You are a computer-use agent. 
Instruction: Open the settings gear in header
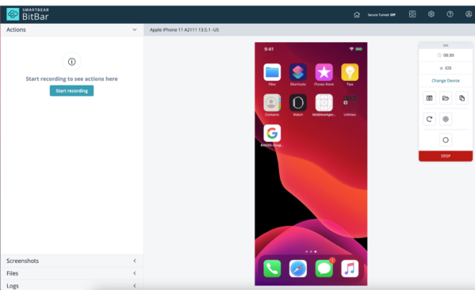click(x=431, y=14)
